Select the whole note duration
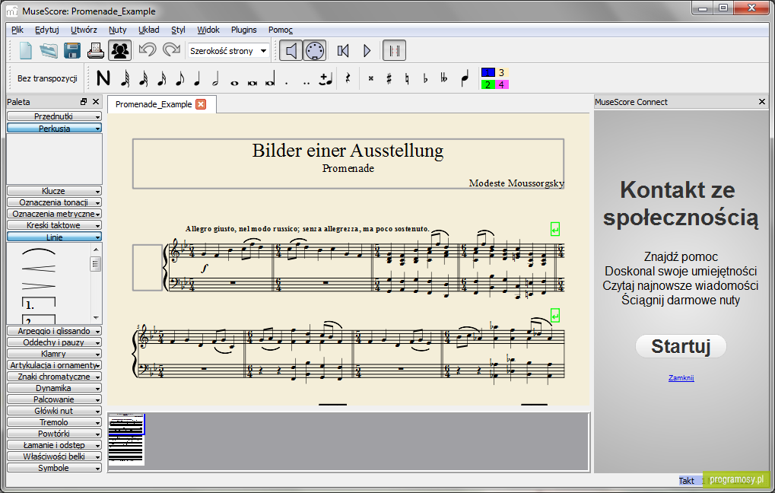Screen dimensions: 775x493 234,82
